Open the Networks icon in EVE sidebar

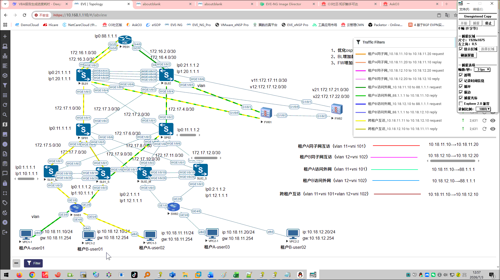tap(5, 56)
